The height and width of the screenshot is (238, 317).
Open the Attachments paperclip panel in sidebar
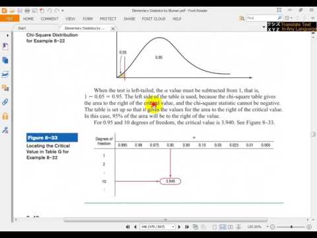tap(5, 102)
